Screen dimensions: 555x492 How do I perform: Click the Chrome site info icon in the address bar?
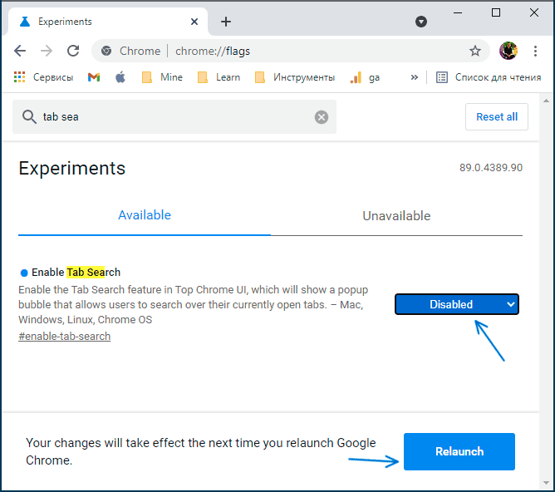click(106, 51)
